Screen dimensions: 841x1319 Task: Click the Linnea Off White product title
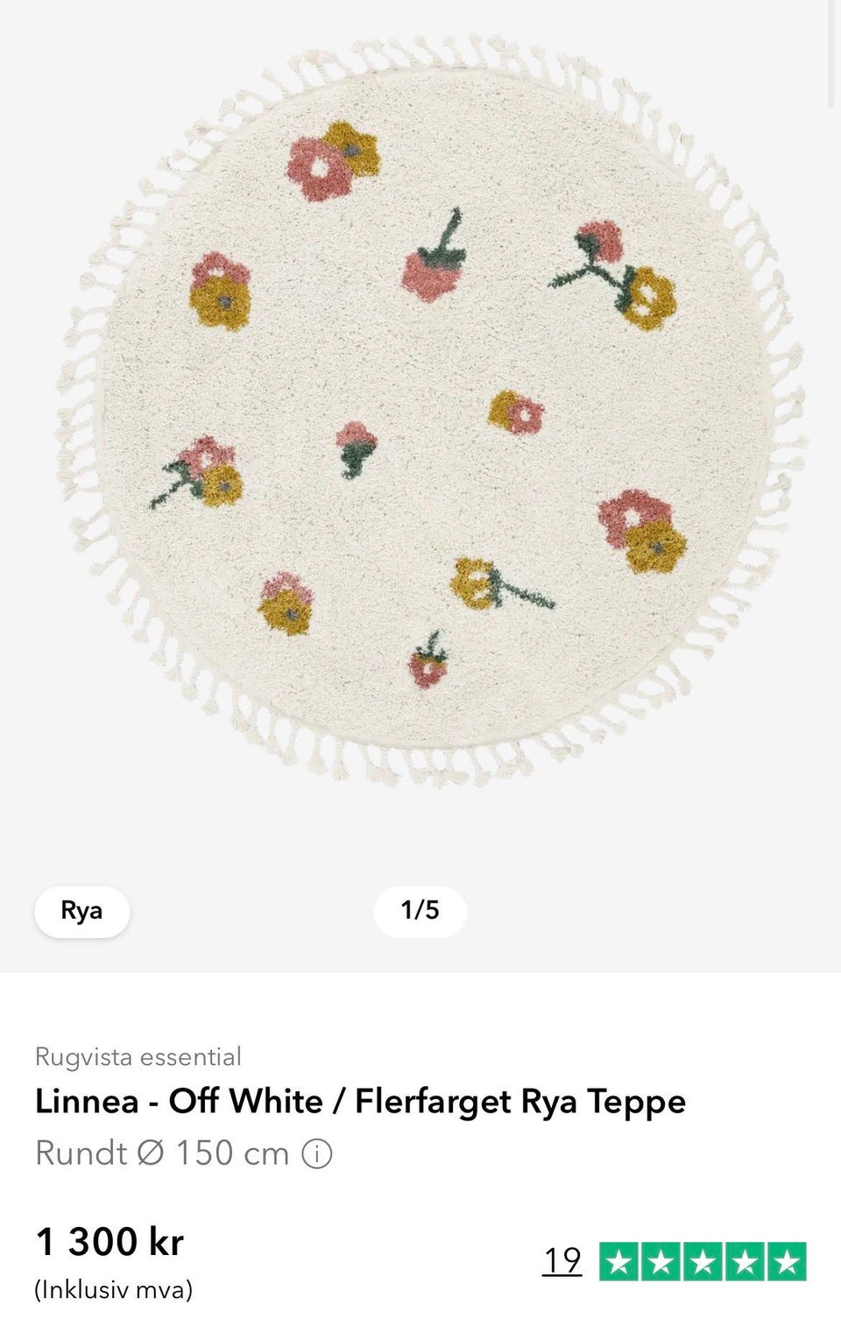(x=360, y=1101)
